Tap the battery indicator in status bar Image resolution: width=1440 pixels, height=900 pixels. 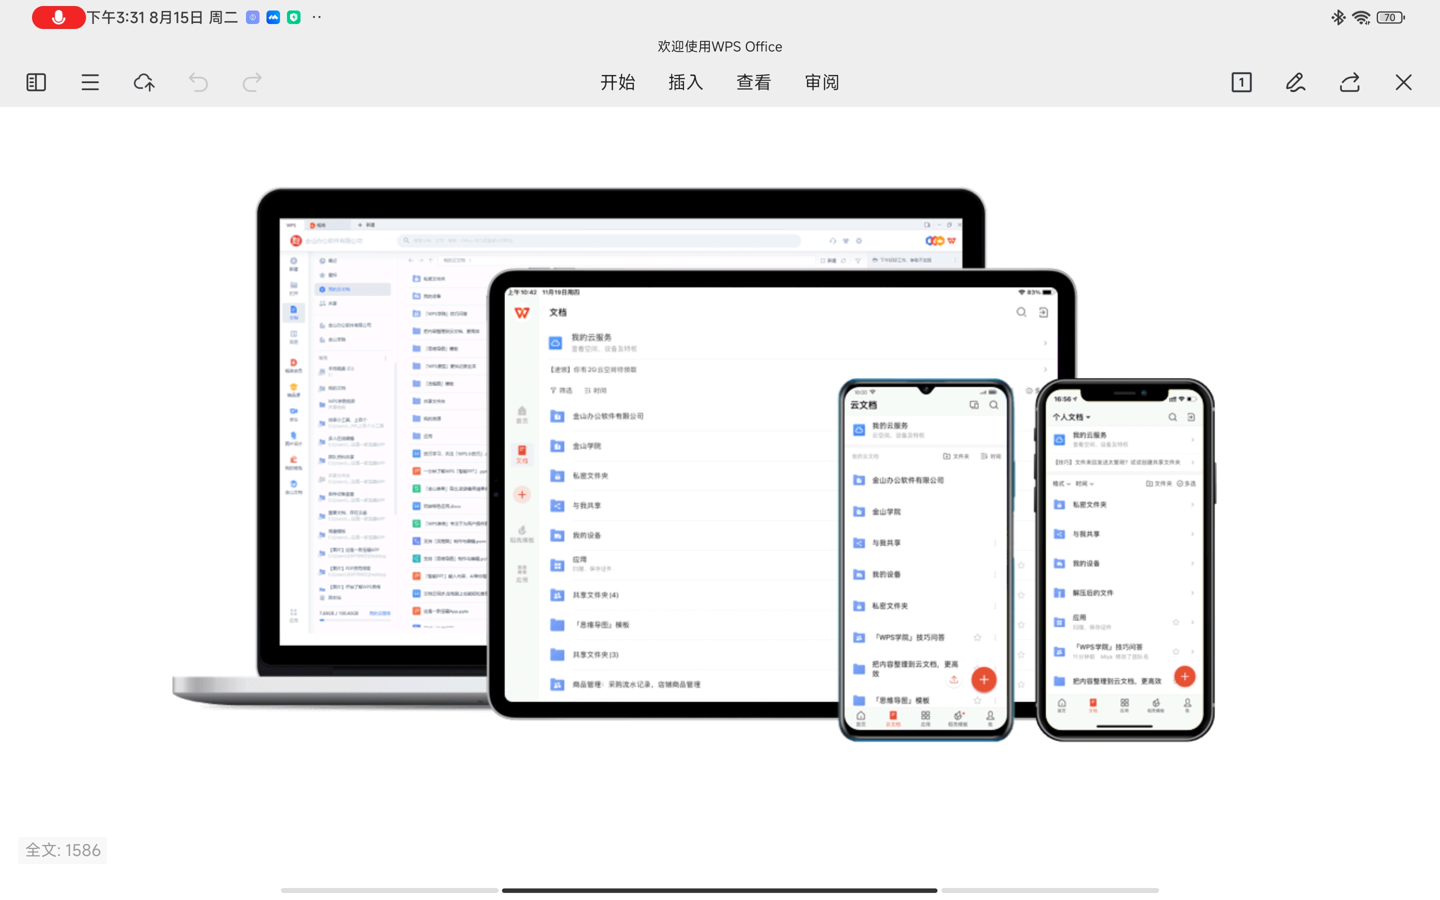(x=1390, y=17)
